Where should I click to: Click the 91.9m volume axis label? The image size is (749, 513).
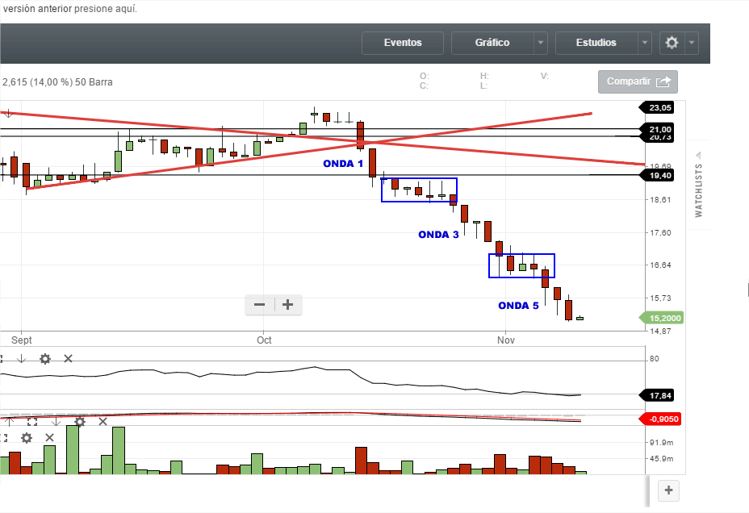point(662,443)
